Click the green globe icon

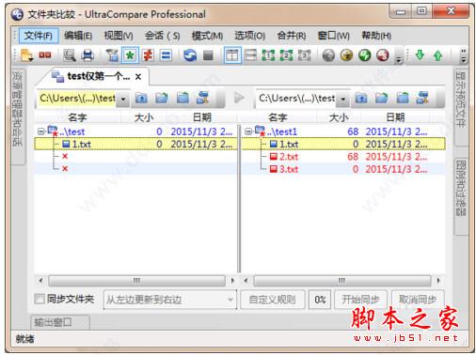tap(365, 55)
